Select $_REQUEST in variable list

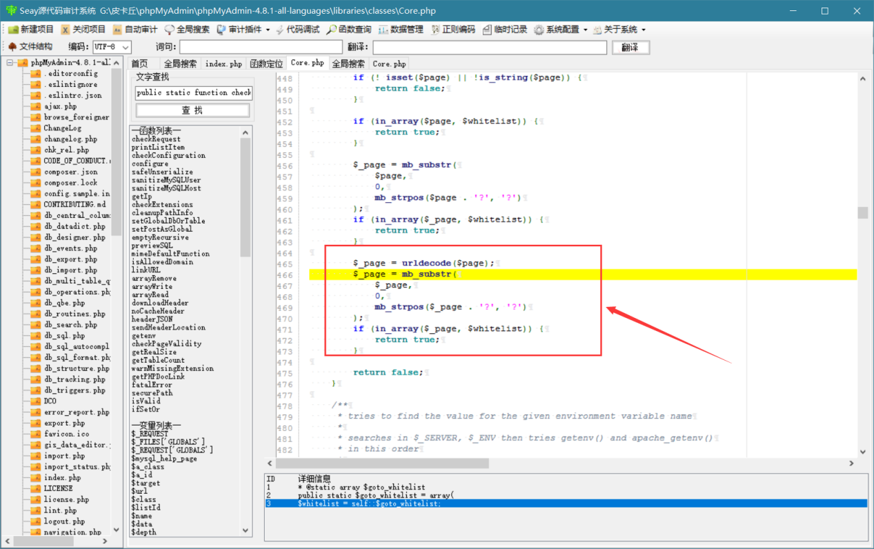(150, 434)
